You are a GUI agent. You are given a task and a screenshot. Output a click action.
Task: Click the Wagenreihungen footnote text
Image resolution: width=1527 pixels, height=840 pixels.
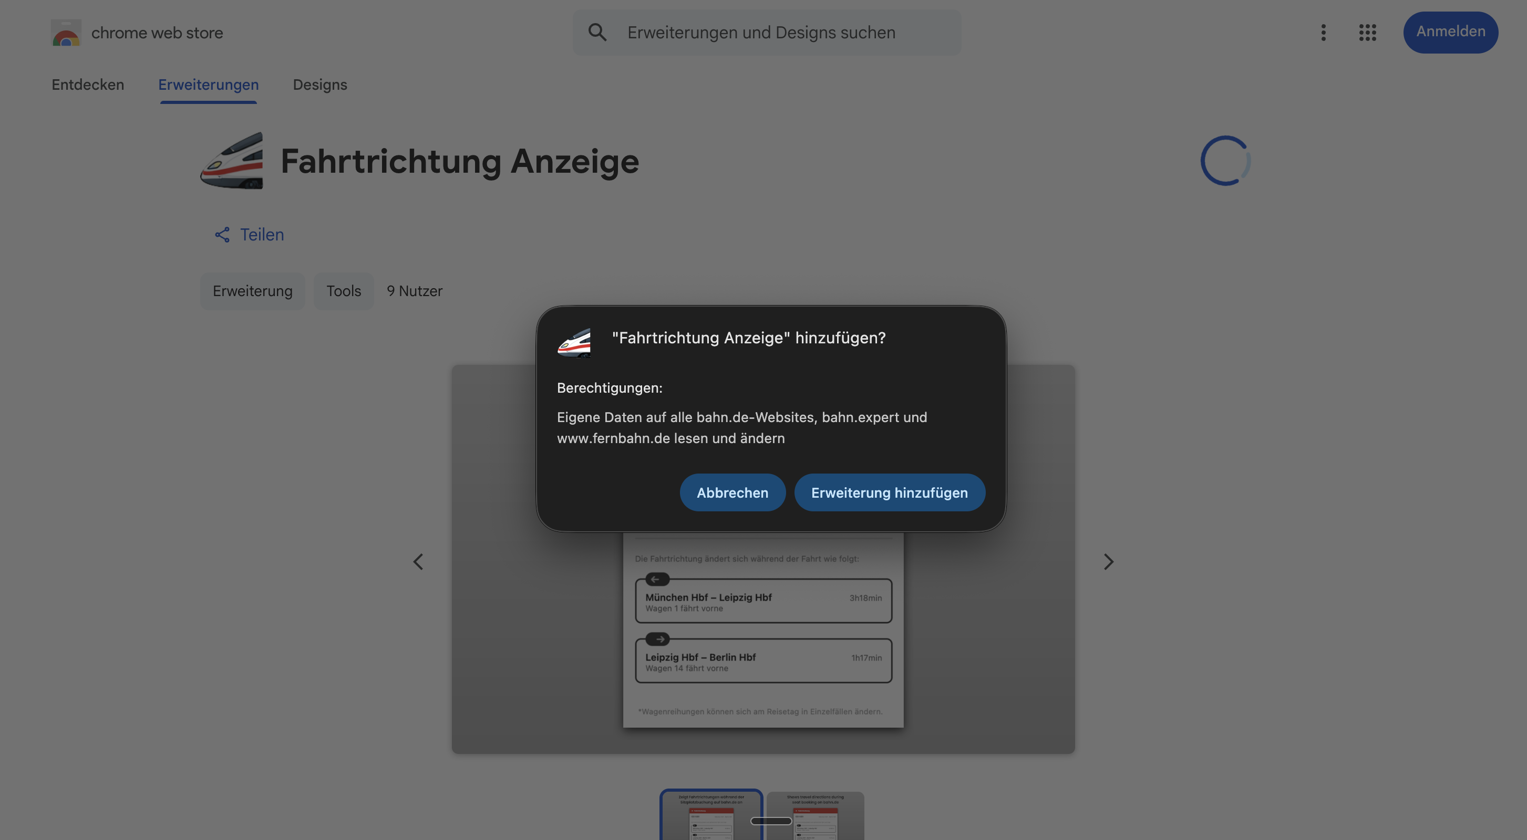760,711
